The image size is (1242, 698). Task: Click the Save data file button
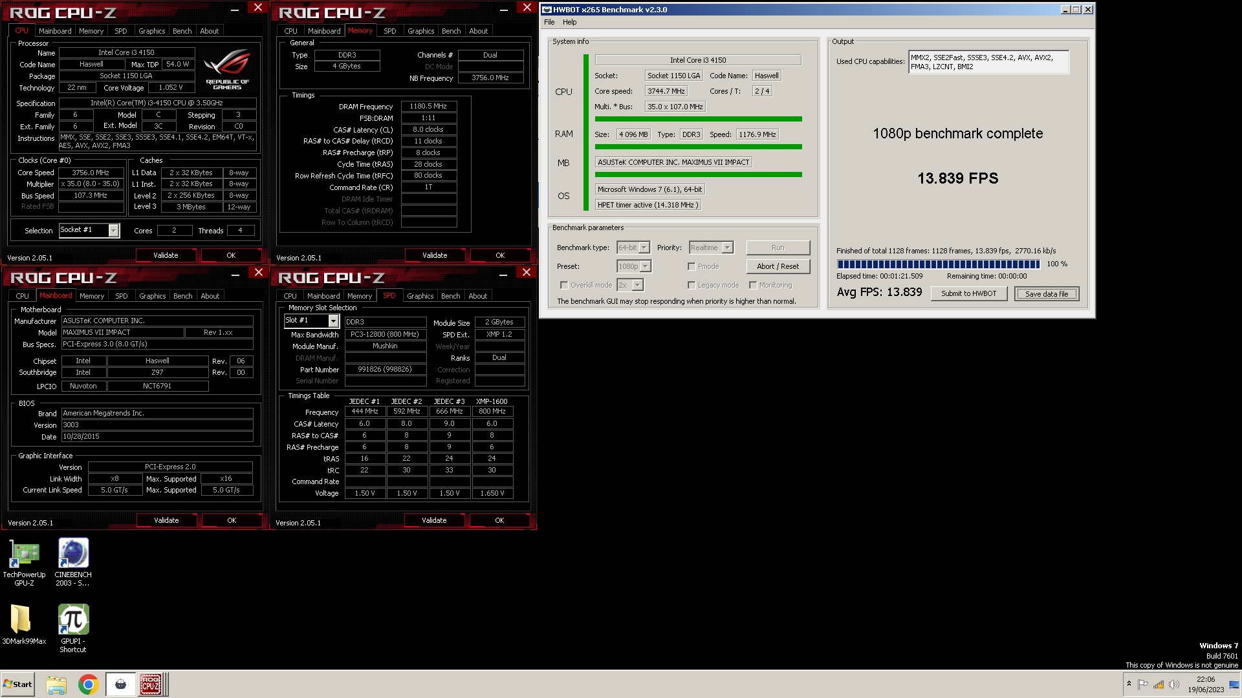(1047, 293)
